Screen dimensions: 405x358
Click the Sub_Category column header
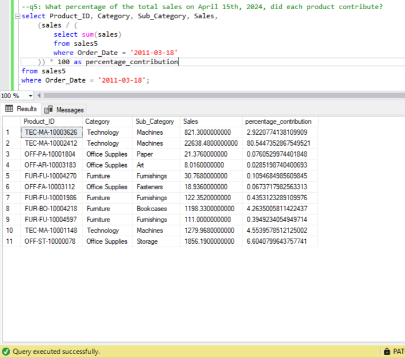click(x=156, y=122)
